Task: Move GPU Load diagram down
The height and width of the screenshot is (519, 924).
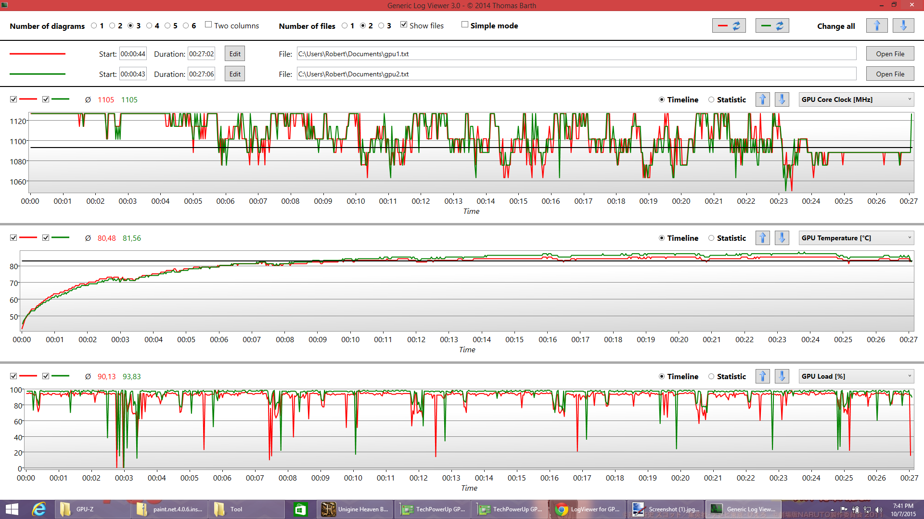Action: click(x=782, y=376)
